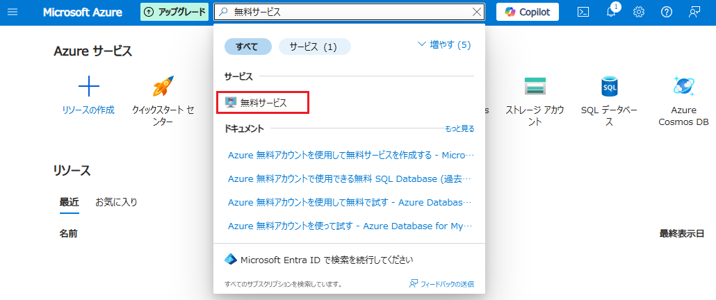Open the help question mark icon
This screenshot has height=300, width=716.
667,12
